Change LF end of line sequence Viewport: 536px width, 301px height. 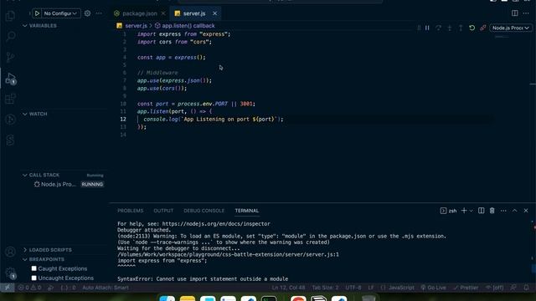(x=371, y=288)
